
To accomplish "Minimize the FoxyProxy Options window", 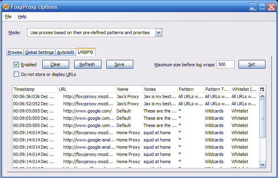I will point(252,7).
